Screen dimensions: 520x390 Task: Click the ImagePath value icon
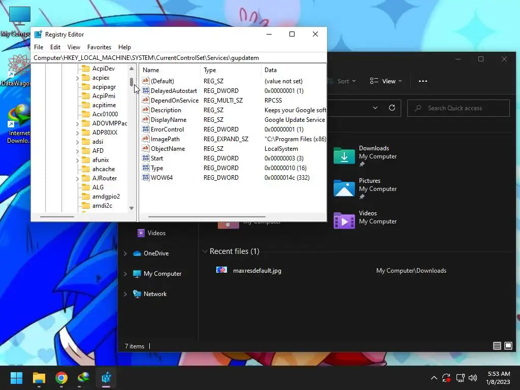point(146,138)
